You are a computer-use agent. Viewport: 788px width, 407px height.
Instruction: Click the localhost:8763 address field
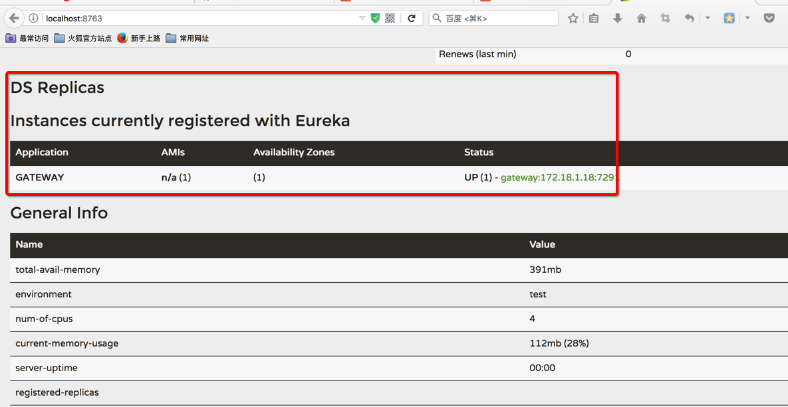coord(199,19)
